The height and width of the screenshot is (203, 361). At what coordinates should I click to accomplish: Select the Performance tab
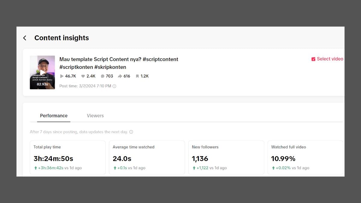click(x=54, y=115)
